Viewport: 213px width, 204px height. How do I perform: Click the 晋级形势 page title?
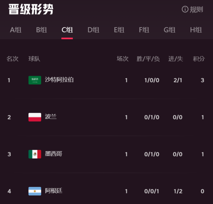click(x=31, y=10)
